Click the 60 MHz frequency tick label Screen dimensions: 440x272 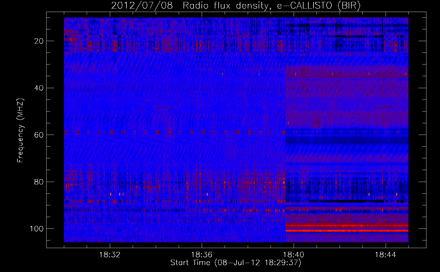pyautogui.click(x=39, y=135)
